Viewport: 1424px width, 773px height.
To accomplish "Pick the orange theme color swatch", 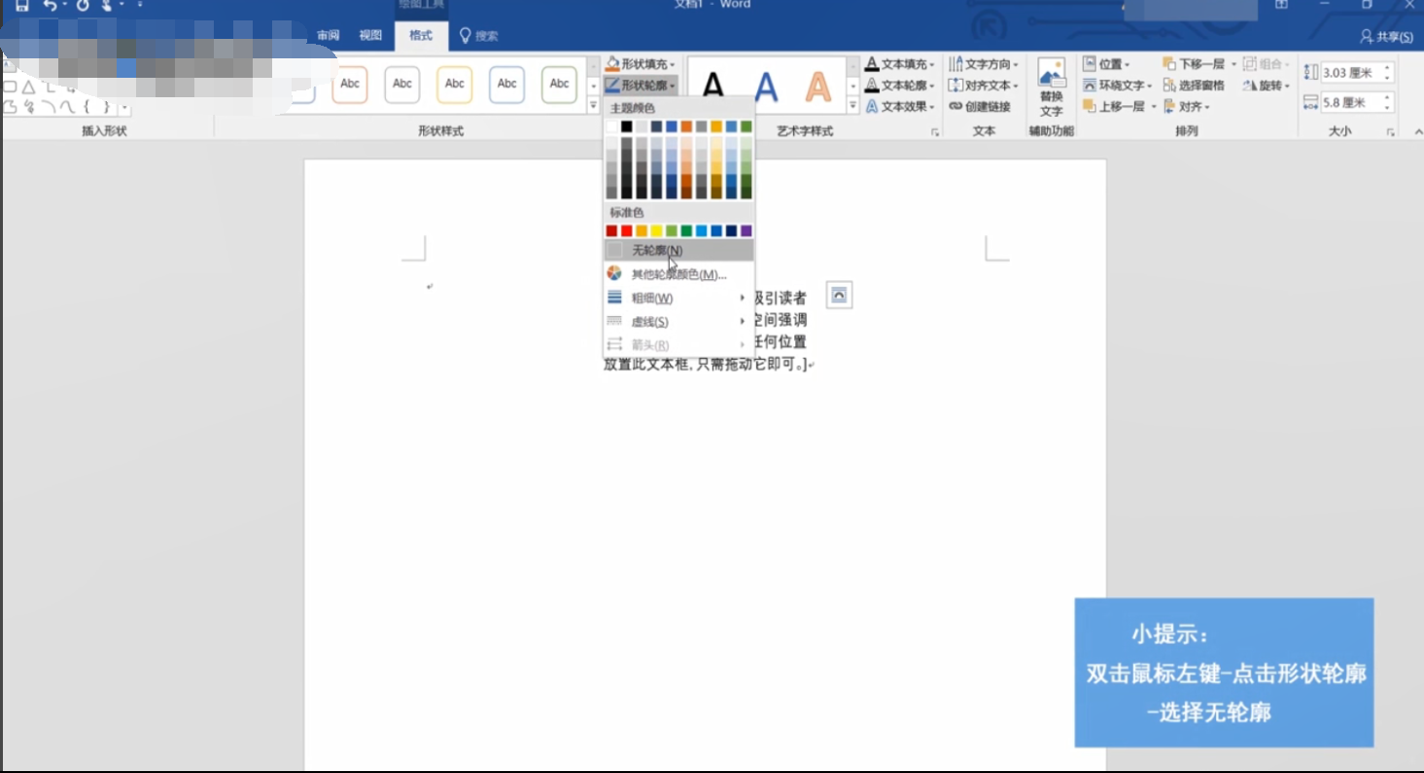I will (686, 126).
